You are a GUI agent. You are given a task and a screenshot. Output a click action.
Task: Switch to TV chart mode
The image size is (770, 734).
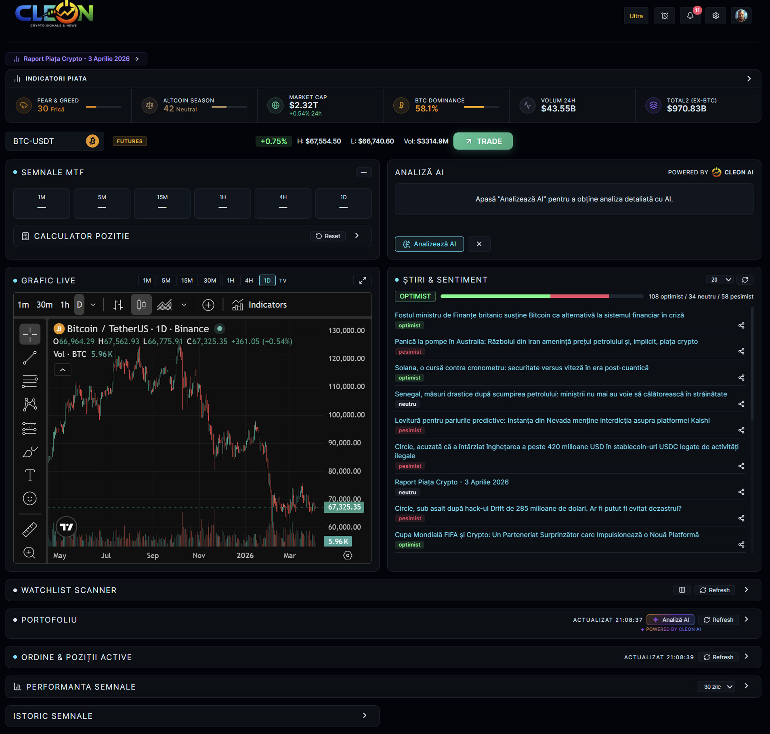(283, 280)
